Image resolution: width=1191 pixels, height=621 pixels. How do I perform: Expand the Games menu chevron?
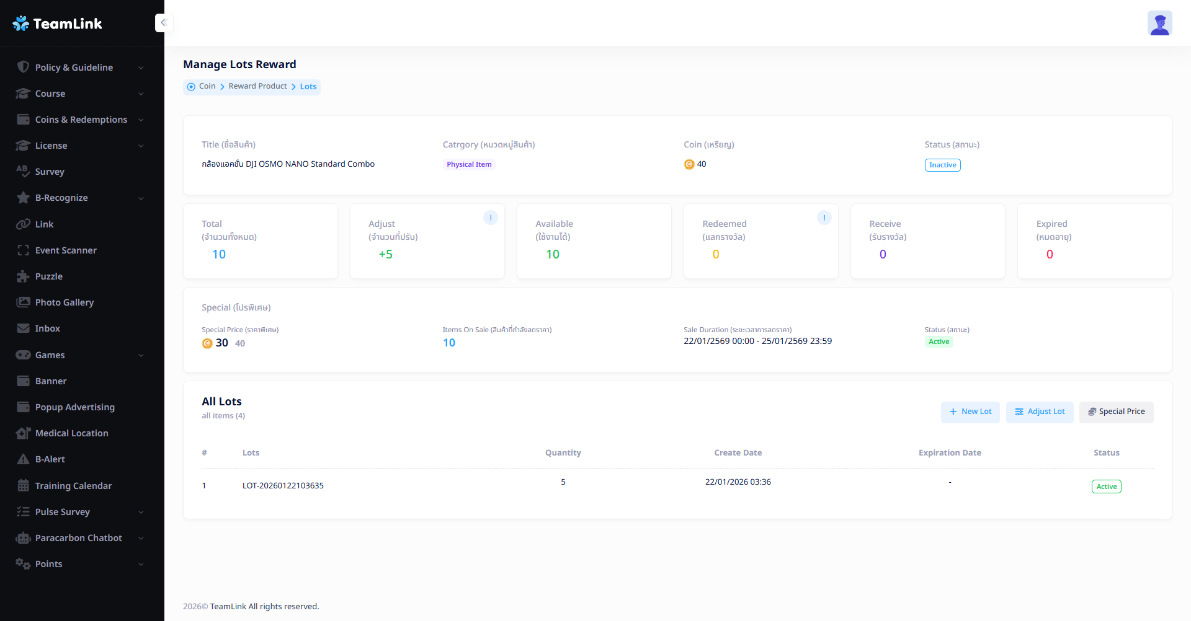pyautogui.click(x=141, y=355)
